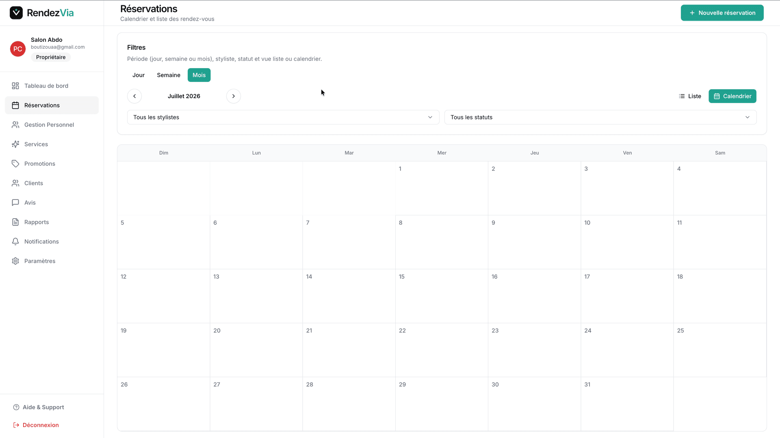The height and width of the screenshot is (438, 780).
Task: Click the list icon beside Liste
Action: tap(682, 96)
